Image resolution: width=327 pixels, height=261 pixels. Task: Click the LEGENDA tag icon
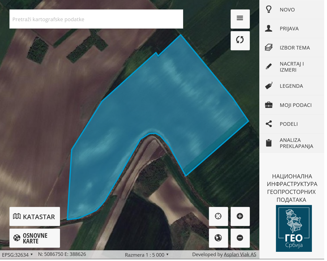point(269,86)
